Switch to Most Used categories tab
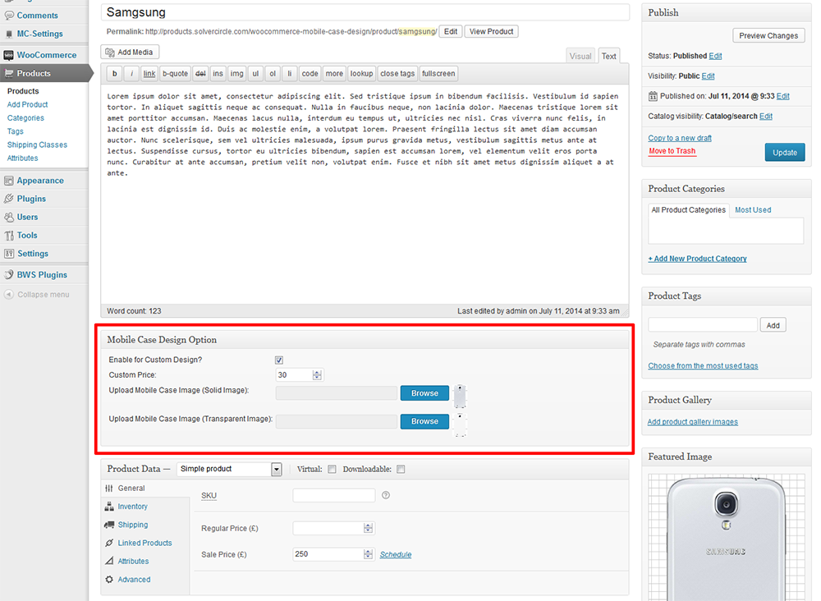 pyautogui.click(x=752, y=210)
